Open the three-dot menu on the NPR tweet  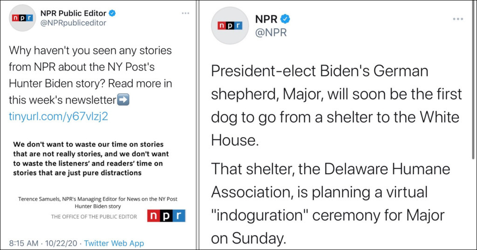point(458,19)
